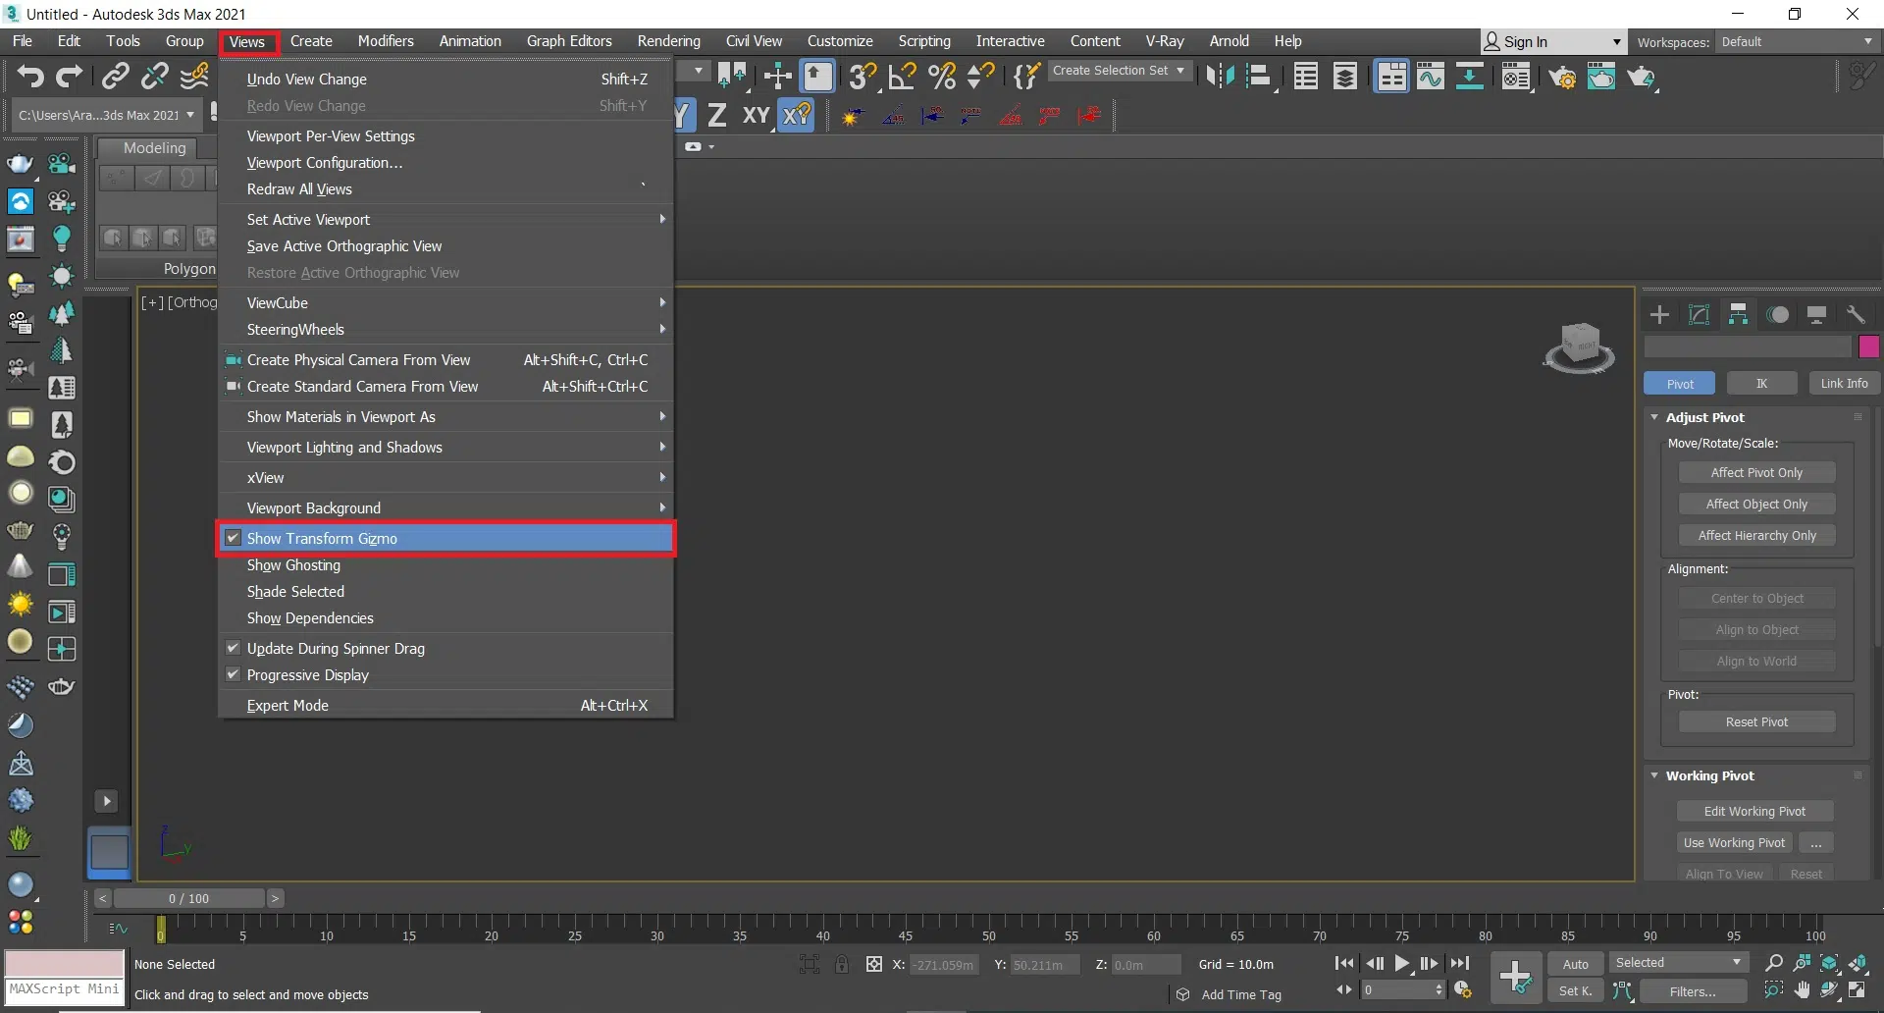
Task: Open the Rendering menu
Action: [668, 41]
